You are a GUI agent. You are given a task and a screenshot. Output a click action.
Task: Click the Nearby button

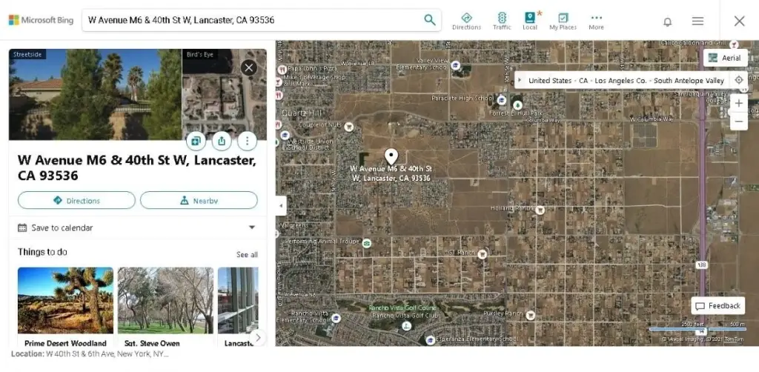coord(199,200)
